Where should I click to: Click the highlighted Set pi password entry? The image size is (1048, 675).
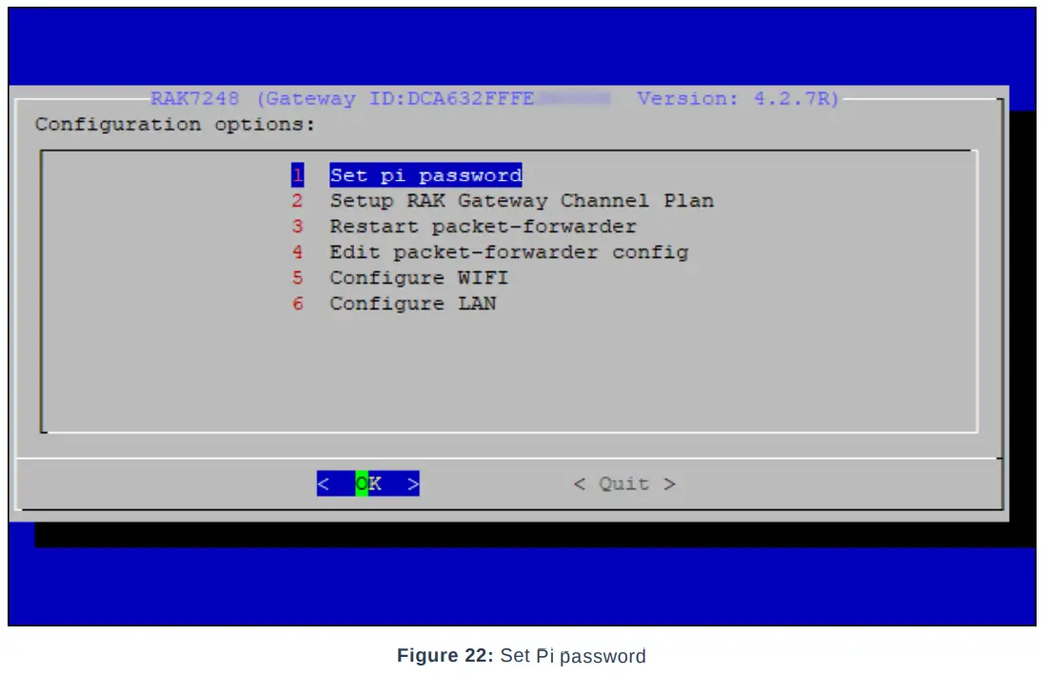pyautogui.click(x=425, y=175)
